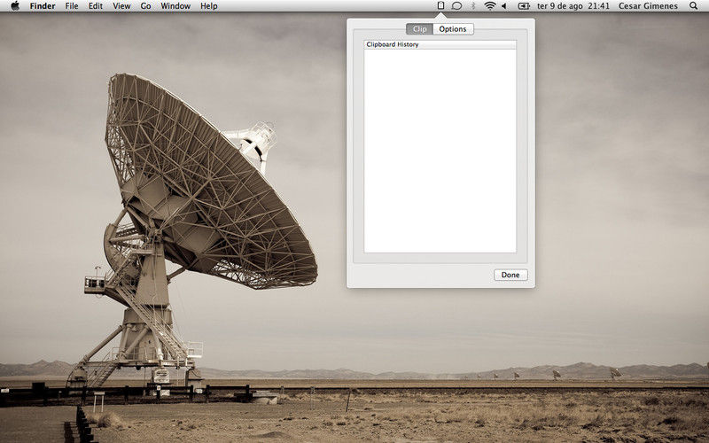Screen dimensions: 709x443
Task: Open the Wi-Fi status menu
Action: [490, 6]
